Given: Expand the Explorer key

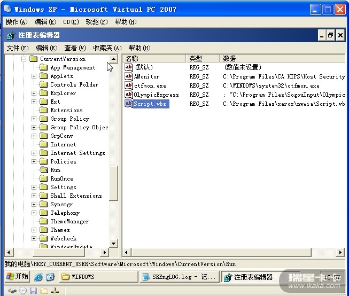Looking at the screenshot, I should click(x=34, y=94).
